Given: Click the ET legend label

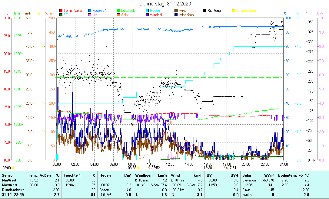Looking at the screenshot, I should (x=66, y=15).
